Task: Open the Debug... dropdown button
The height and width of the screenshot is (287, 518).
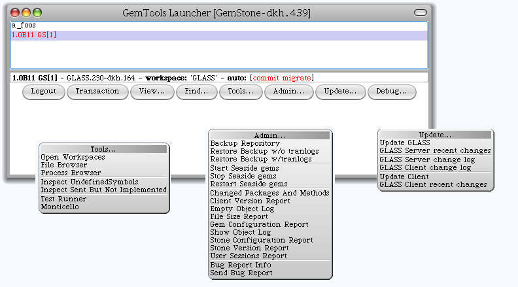Action: 392,92
